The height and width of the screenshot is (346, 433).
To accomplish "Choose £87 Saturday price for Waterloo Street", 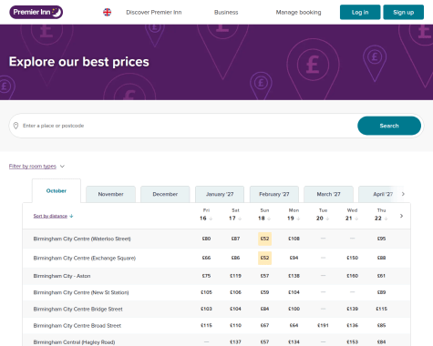I will tap(235, 239).
